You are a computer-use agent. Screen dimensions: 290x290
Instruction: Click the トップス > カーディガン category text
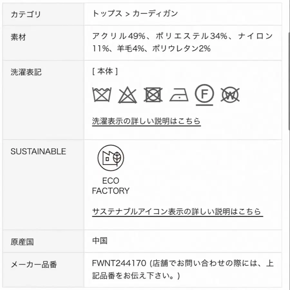(x=135, y=14)
